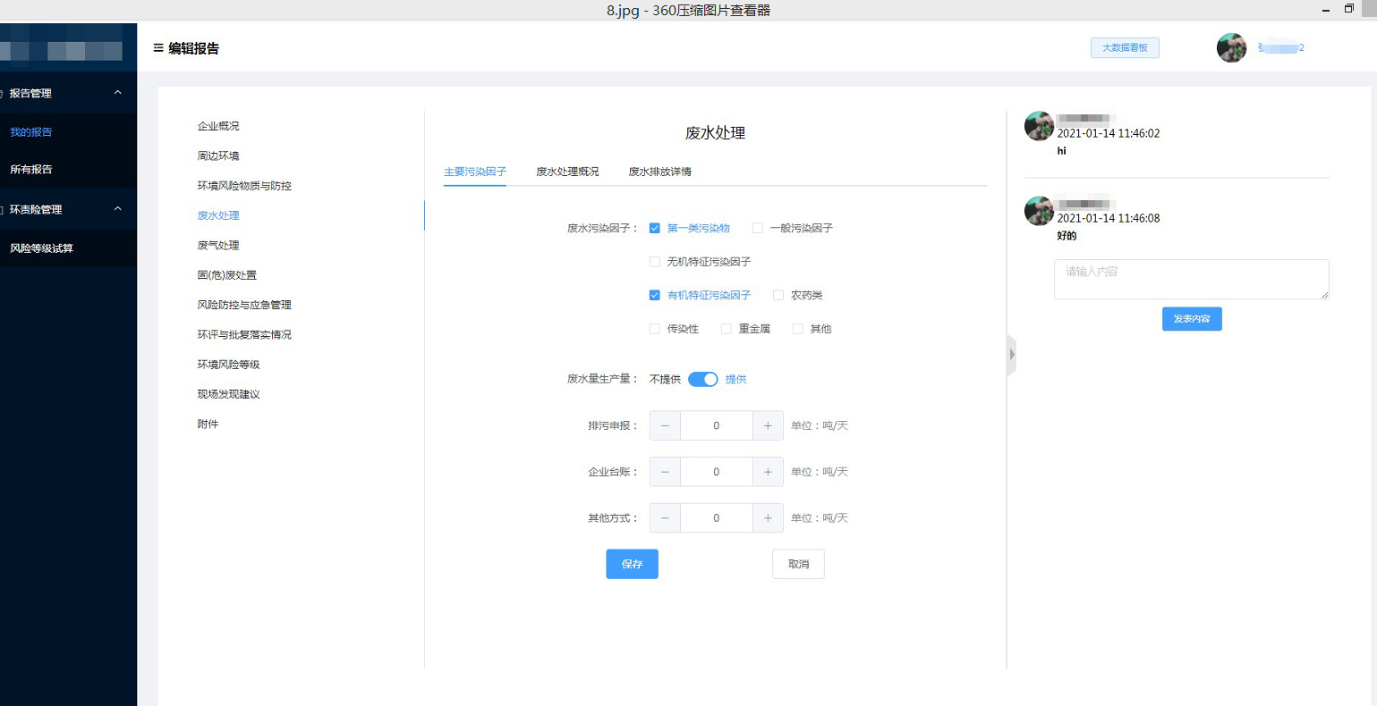Viewport: 1377px width, 706px height.
Task: Switch to the 废水处理概况 tab
Action: pos(567,172)
